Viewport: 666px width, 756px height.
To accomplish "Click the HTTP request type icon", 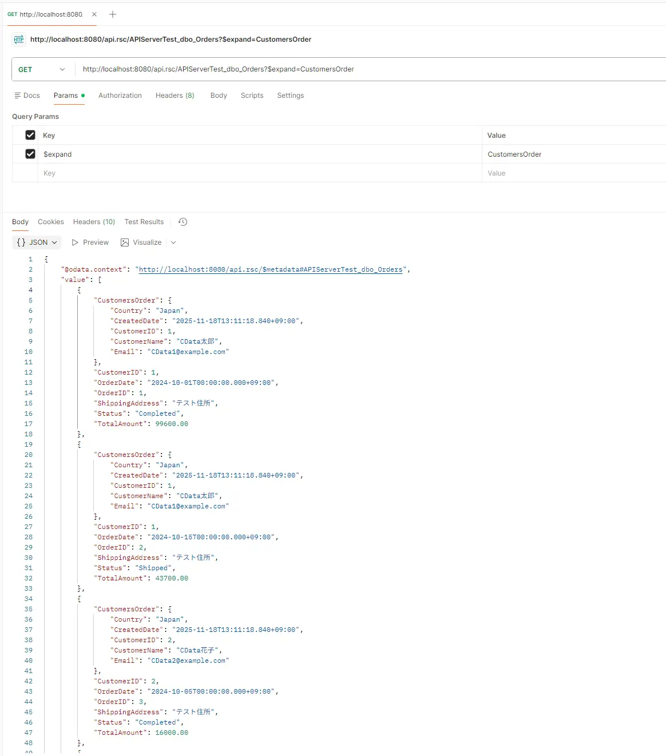I will point(19,39).
